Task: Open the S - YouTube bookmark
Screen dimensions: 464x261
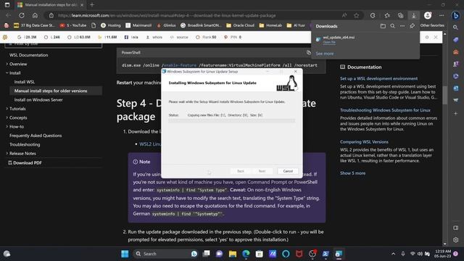Action: coord(73,25)
